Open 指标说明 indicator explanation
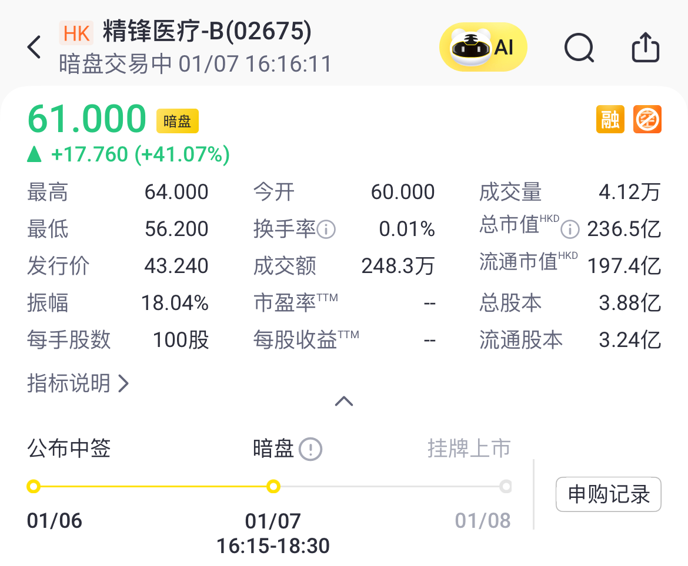 [x=78, y=383]
